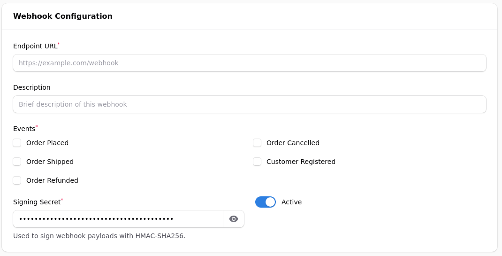Select the Customer Registered label text
502x256 pixels.
click(x=301, y=162)
